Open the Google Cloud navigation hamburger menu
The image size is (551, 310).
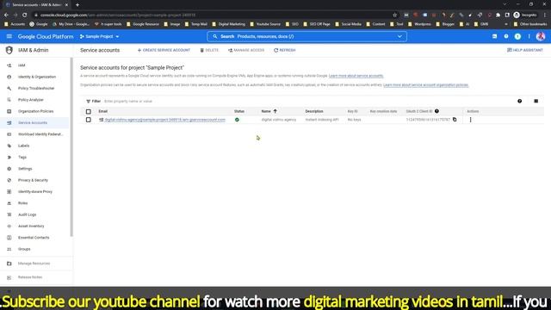pos(9,36)
